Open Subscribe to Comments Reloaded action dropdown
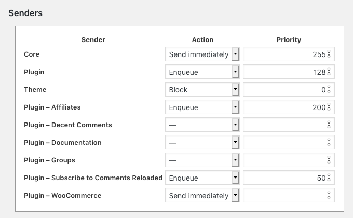 tap(202, 178)
